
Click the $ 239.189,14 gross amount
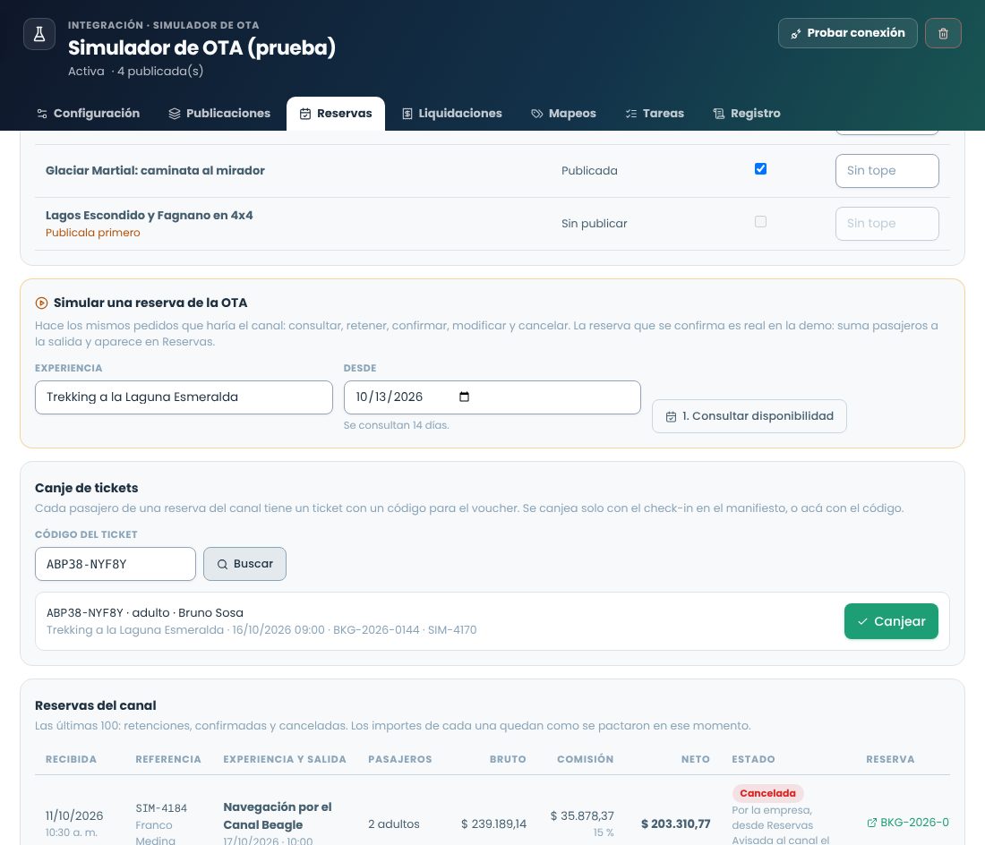point(493,824)
